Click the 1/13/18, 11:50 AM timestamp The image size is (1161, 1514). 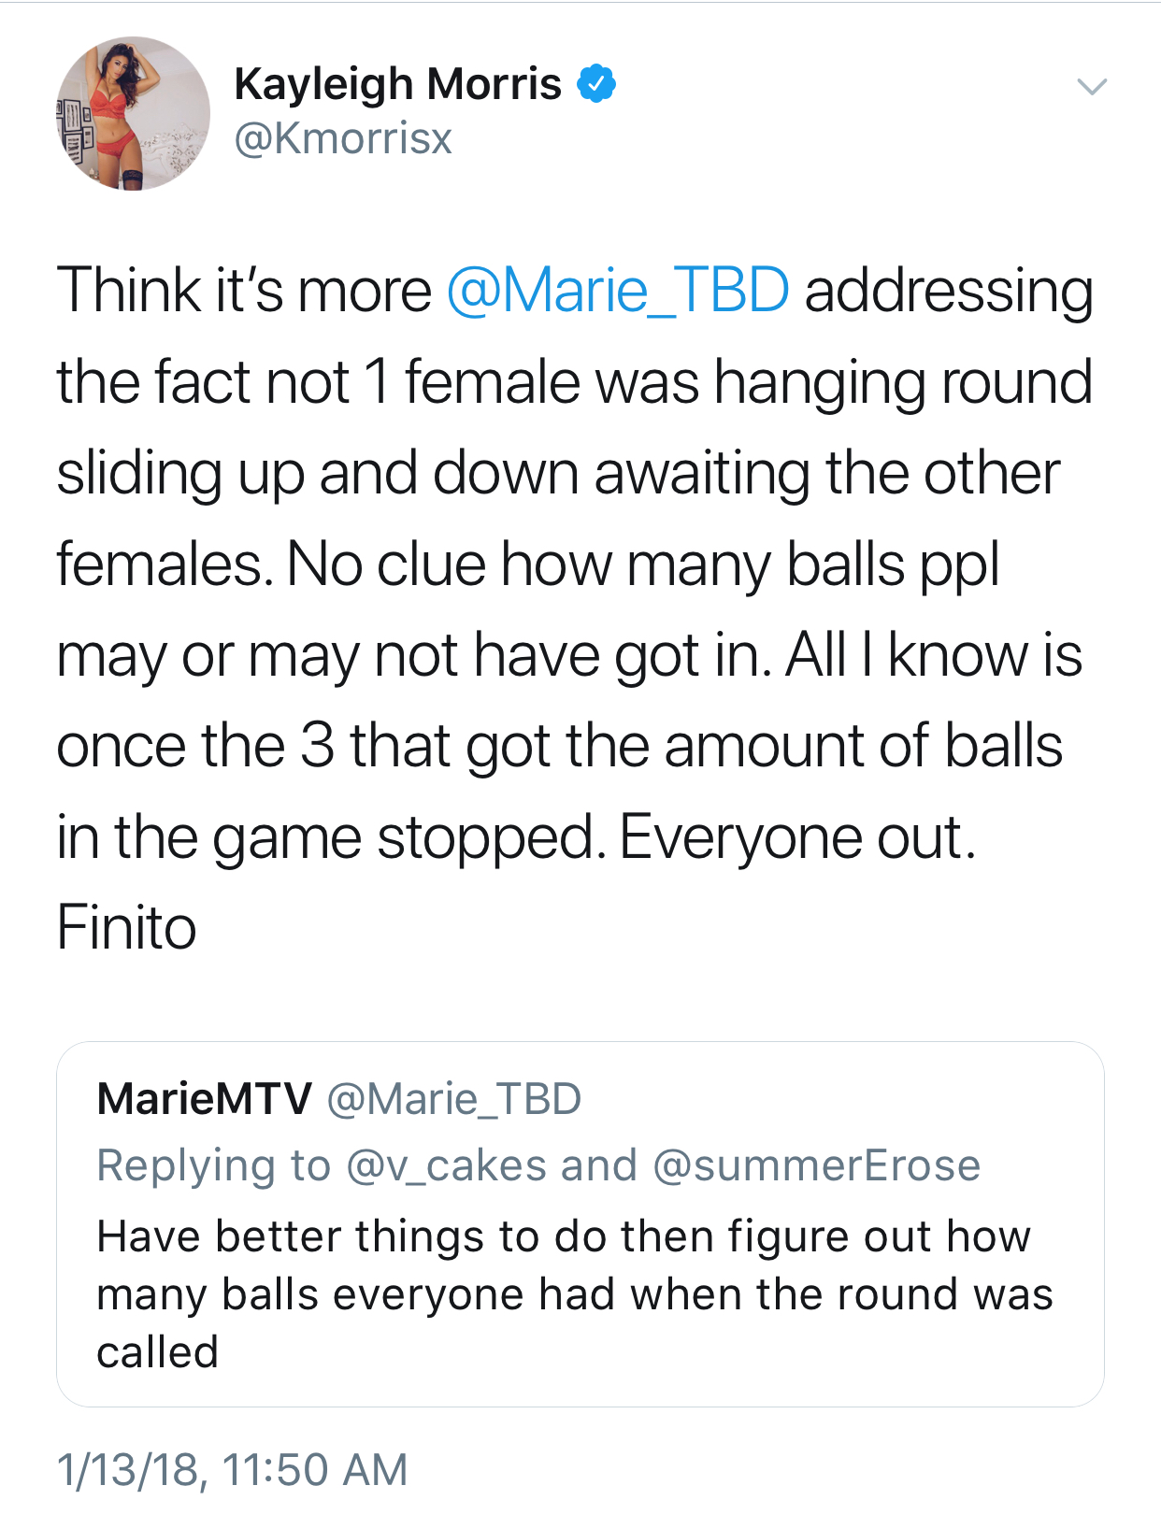point(233,1469)
